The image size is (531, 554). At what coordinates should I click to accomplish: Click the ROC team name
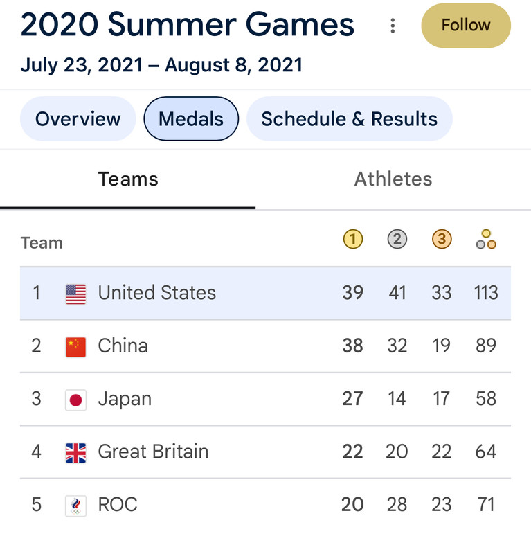(118, 505)
